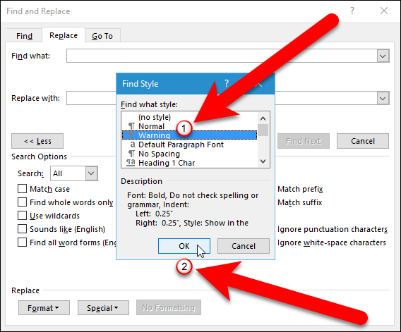The width and height of the screenshot is (401, 332).
Task: Confirm Find Style with OK button
Action: pyautogui.click(x=184, y=246)
